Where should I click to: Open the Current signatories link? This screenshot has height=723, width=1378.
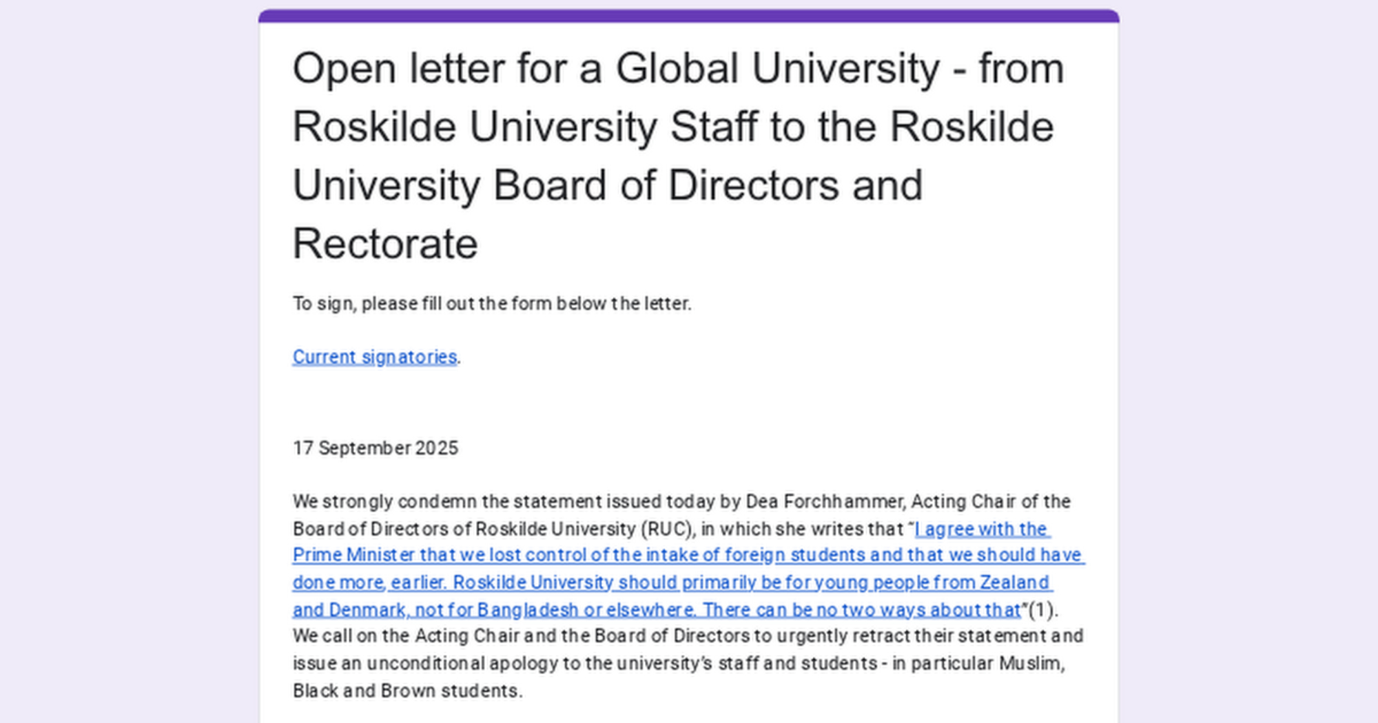tap(374, 357)
